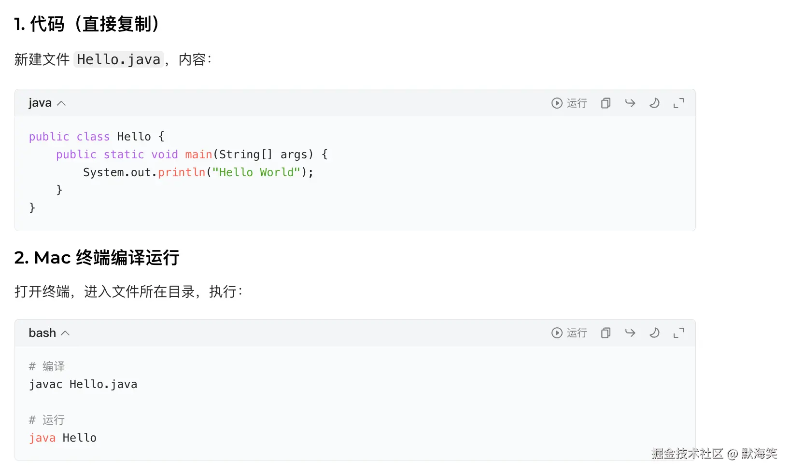Click the bash language label
Viewport: 790px width, 473px height.
coord(42,333)
